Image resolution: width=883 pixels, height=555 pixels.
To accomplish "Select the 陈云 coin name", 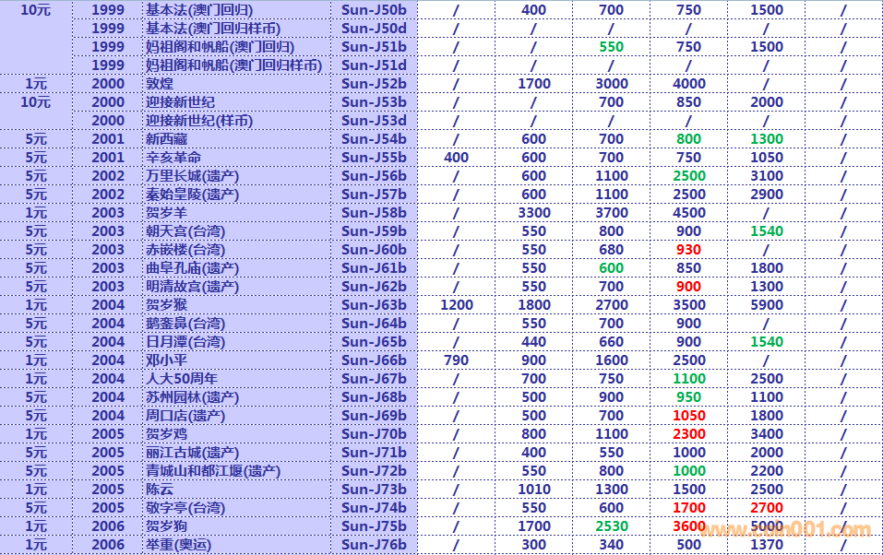I will (160, 490).
